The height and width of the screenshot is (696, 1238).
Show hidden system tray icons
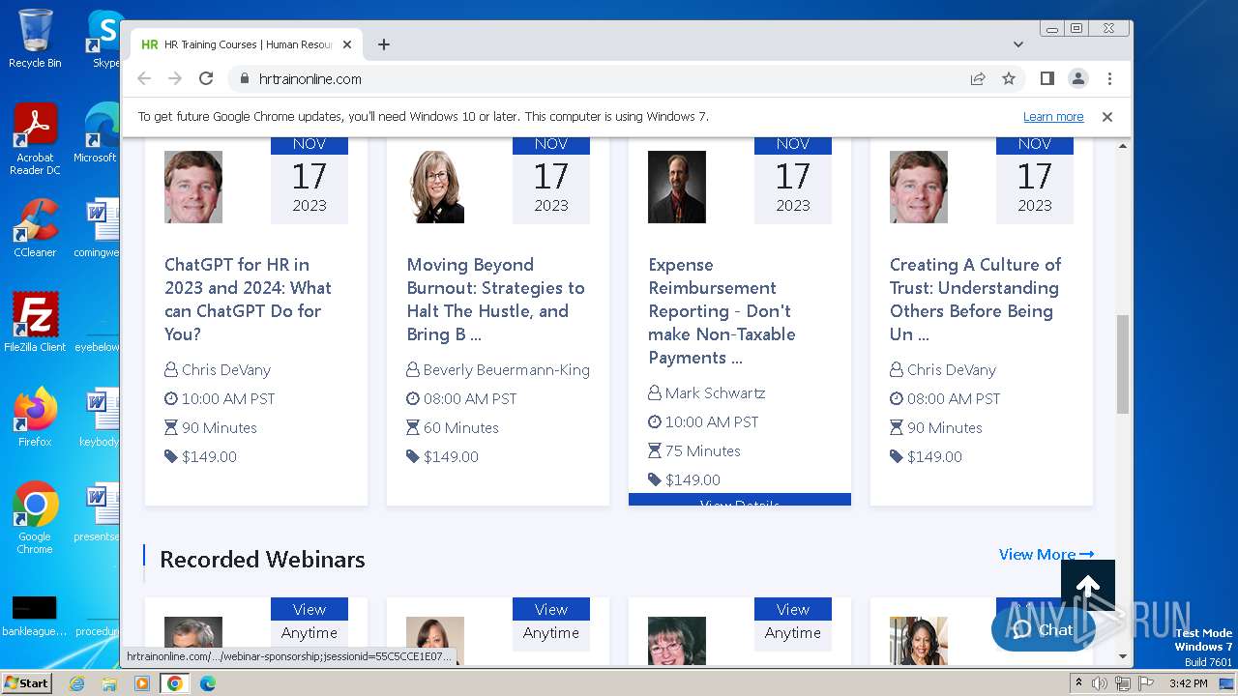(1078, 683)
